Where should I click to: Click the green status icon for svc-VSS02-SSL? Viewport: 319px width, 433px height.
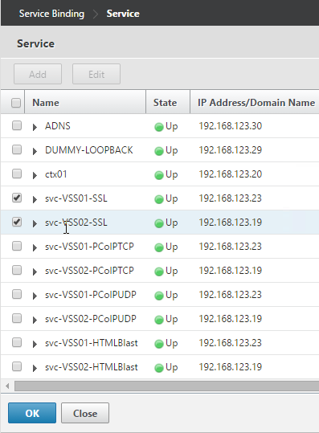(x=159, y=223)
